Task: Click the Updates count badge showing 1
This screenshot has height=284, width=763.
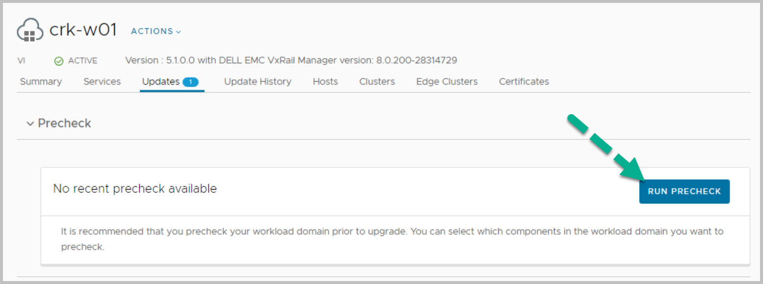Action: click(190, 82)
